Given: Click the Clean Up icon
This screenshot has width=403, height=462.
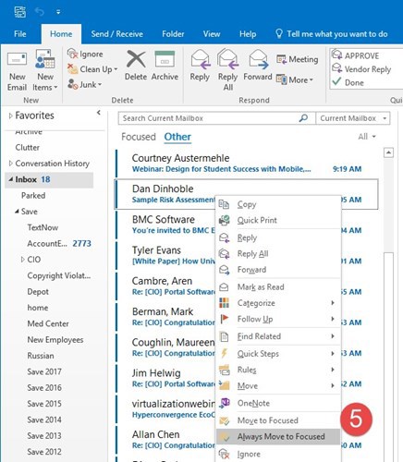Looking at the screenshot, I should click(x=72, y=69).
